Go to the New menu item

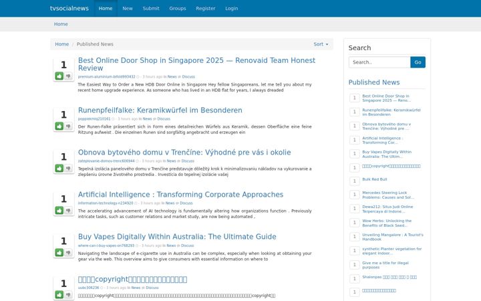coord(128,8)
